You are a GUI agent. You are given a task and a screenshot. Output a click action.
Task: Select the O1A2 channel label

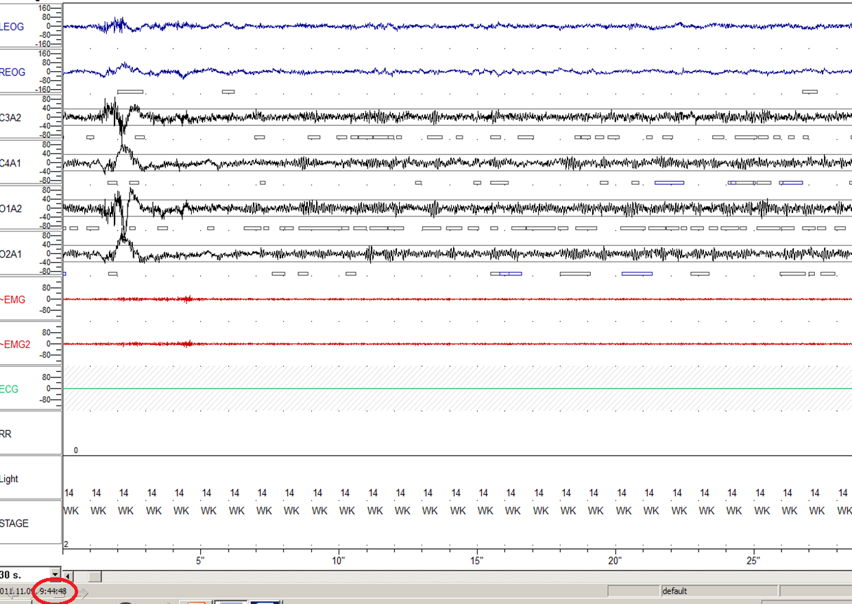pos(11,208)
